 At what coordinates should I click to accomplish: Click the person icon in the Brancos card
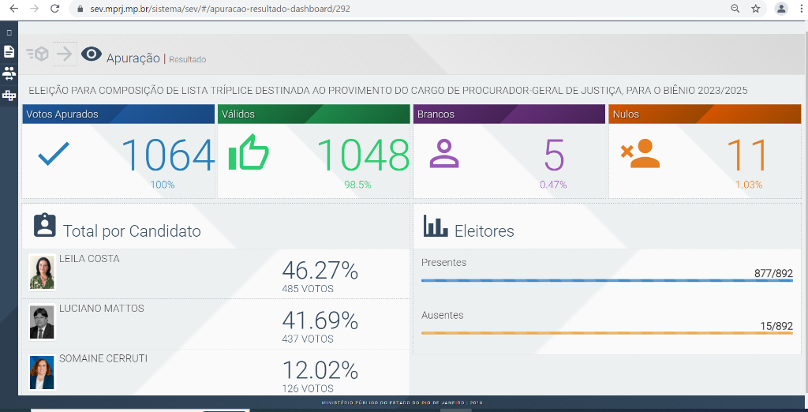[x=444, y=153]
